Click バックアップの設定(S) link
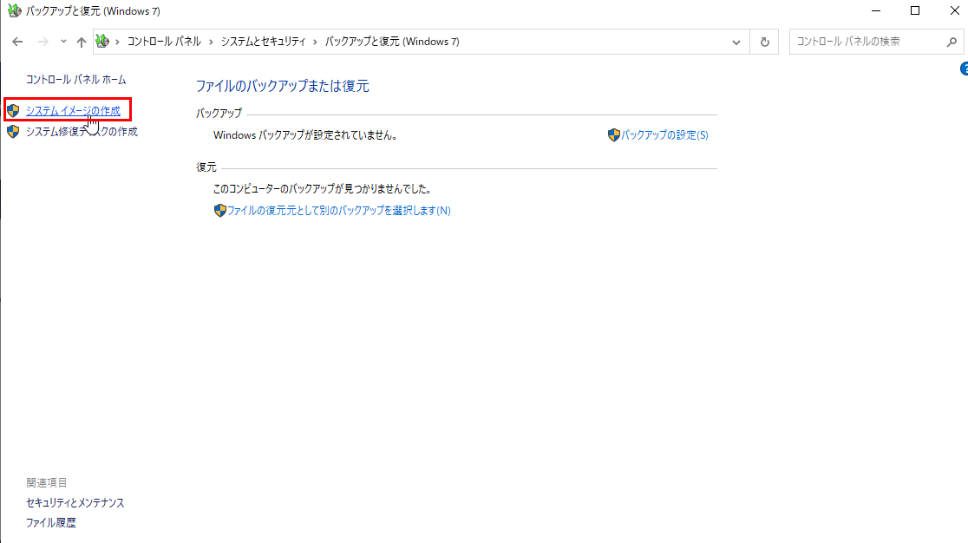The width and height of the screenshot is (968, 543). click(x=664, y=134)
